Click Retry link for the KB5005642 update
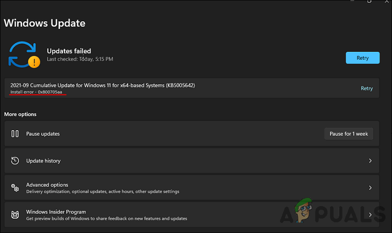Screen dimensions: 392x233 [367, 88]
